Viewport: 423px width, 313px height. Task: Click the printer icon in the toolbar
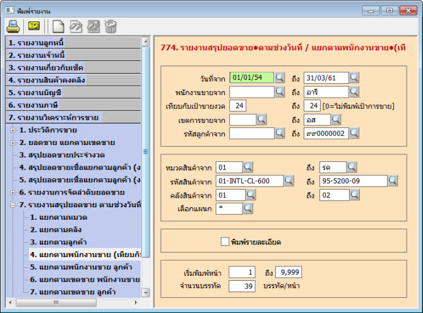pyautogui.click(x=13, y=26)
